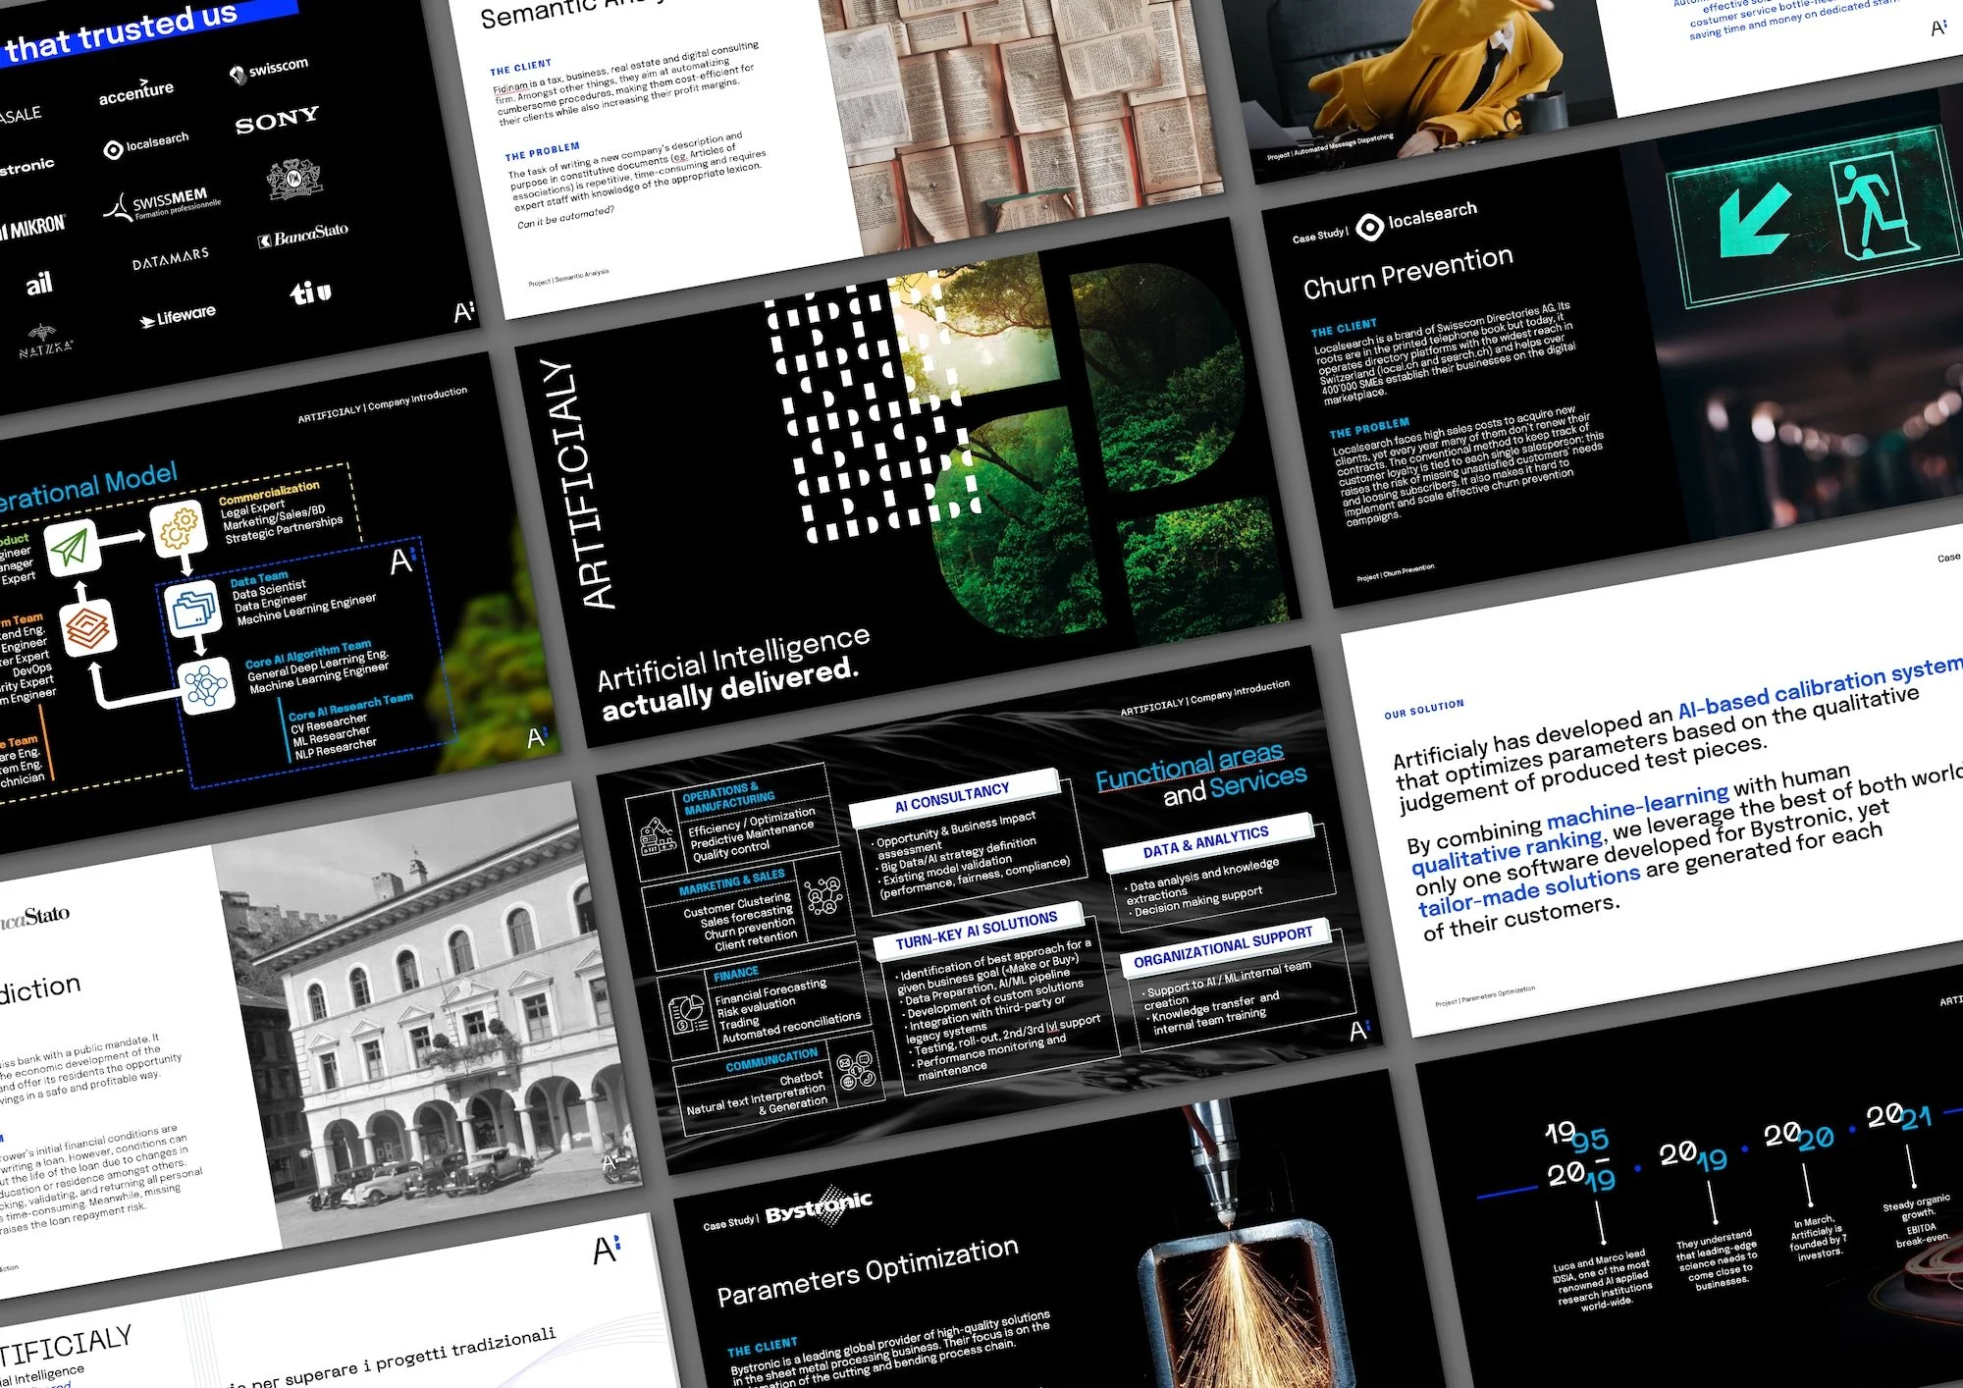
Task: Click the Sony logo
Action: tap(277, 121)
